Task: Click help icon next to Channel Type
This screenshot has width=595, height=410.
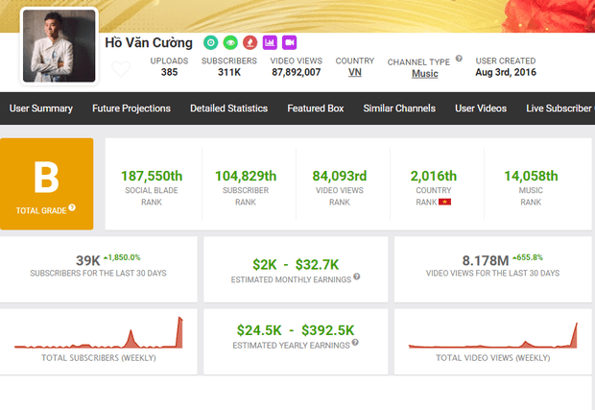Action: coord(459,60)
